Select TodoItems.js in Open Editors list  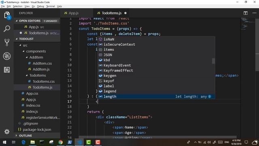click(37, 33)
